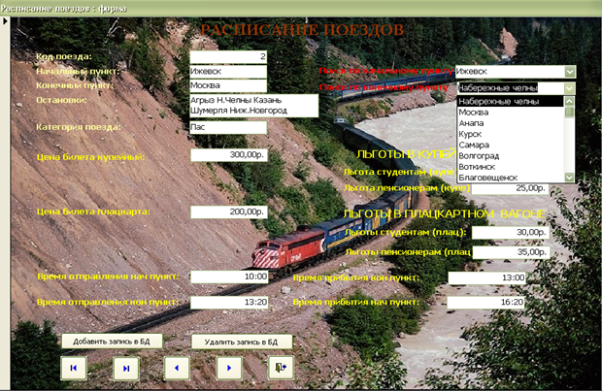
Task: Collapse the destination search dropdown arrow
Action: (570, 88)
